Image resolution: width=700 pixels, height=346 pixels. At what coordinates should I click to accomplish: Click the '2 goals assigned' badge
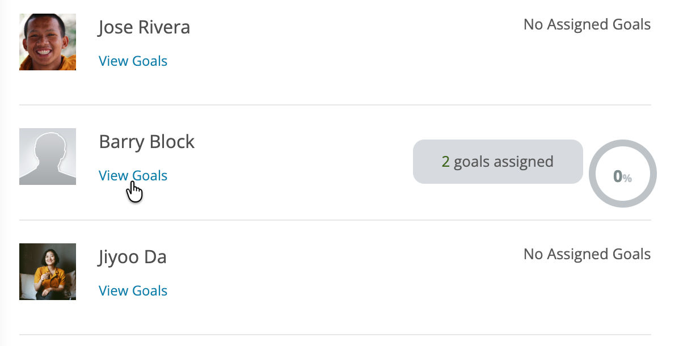(497, 162)
